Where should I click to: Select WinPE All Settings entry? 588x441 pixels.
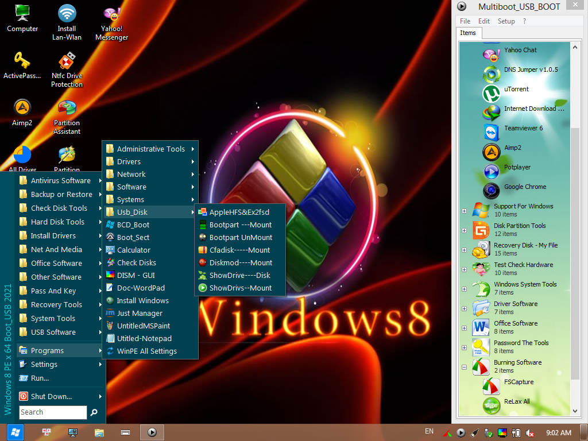pos(150,351)
